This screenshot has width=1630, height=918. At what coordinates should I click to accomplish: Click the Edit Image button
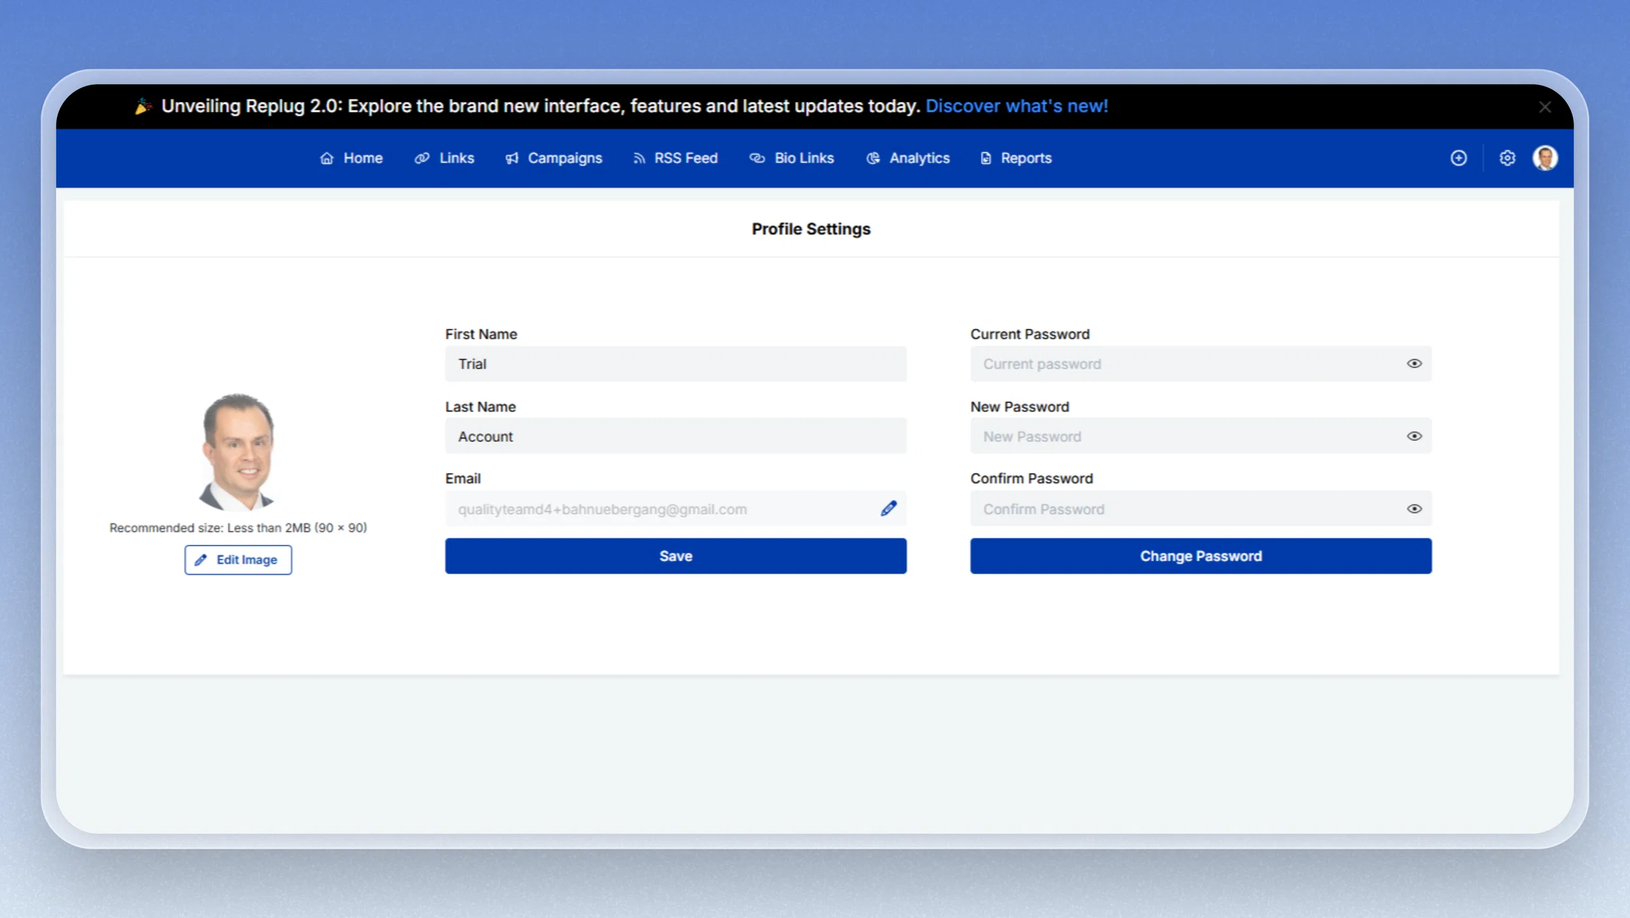pos(238,560)
